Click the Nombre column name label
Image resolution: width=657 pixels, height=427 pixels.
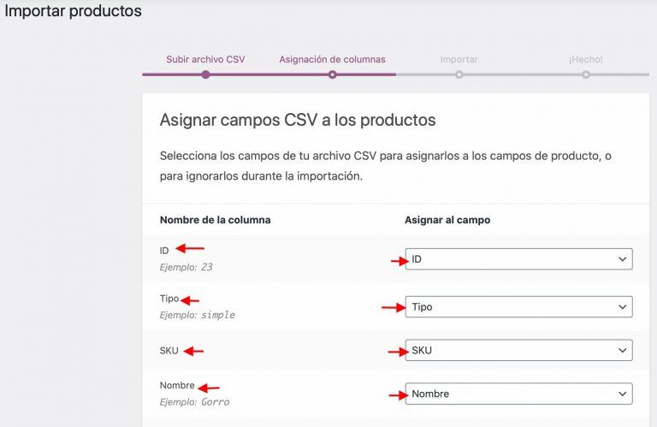tap(177, 386)
